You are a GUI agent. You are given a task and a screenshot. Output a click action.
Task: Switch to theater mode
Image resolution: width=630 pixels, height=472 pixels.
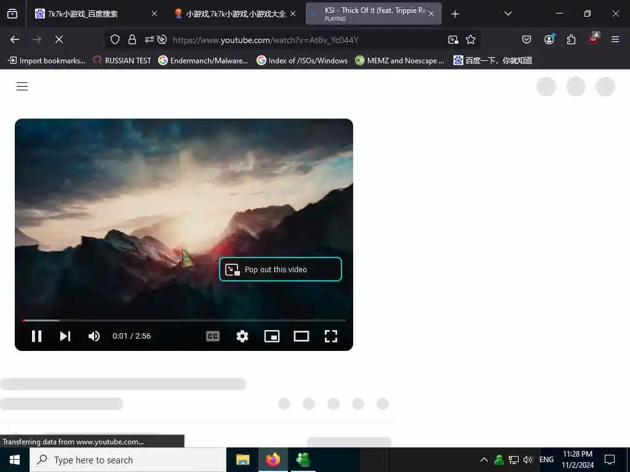coord(301,336)
